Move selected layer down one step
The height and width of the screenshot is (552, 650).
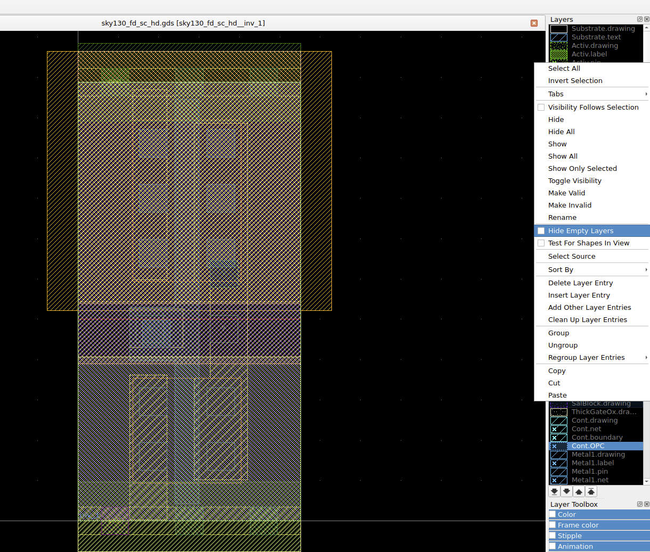pyautogui.click(x=567, y=491)
